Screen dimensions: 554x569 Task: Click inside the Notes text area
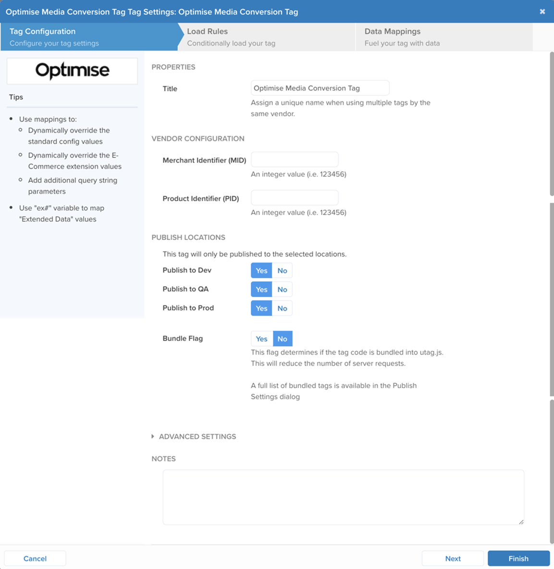[343, 497]
